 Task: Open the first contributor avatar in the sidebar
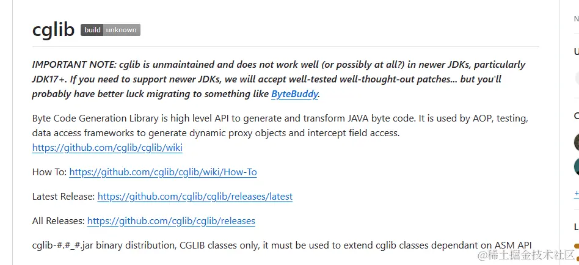(x=577, y=142)
